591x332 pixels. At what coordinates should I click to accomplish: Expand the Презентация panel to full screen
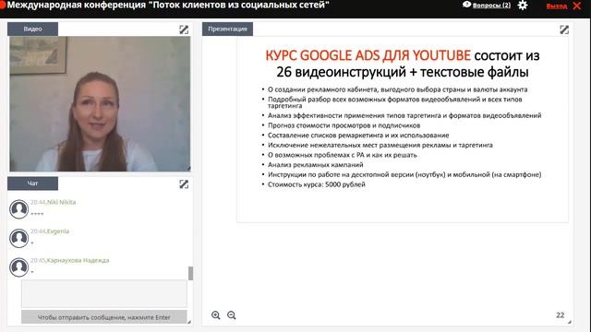[x=564, y=30]
